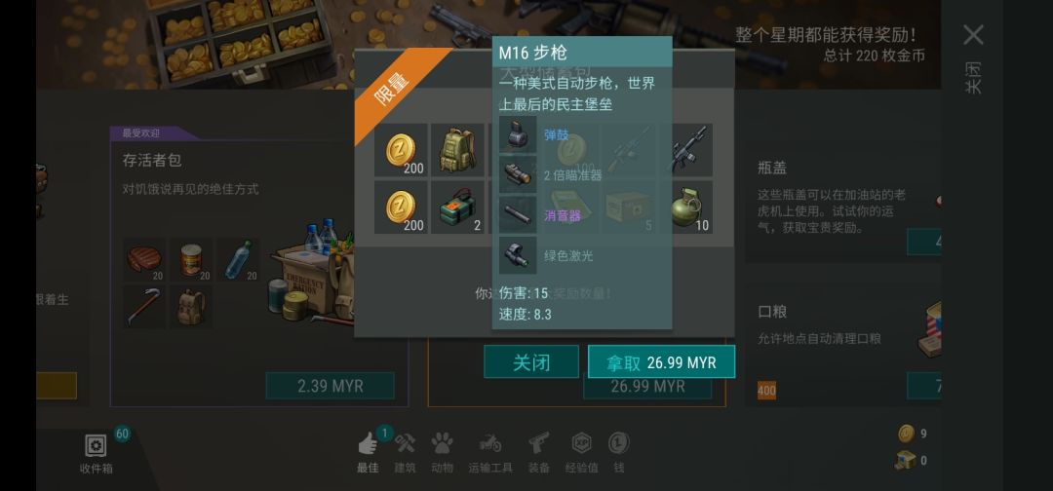This screenshot has height=491, width=1053.
Task: Open the 装备 pistol tab
Action: coord(539,450)
